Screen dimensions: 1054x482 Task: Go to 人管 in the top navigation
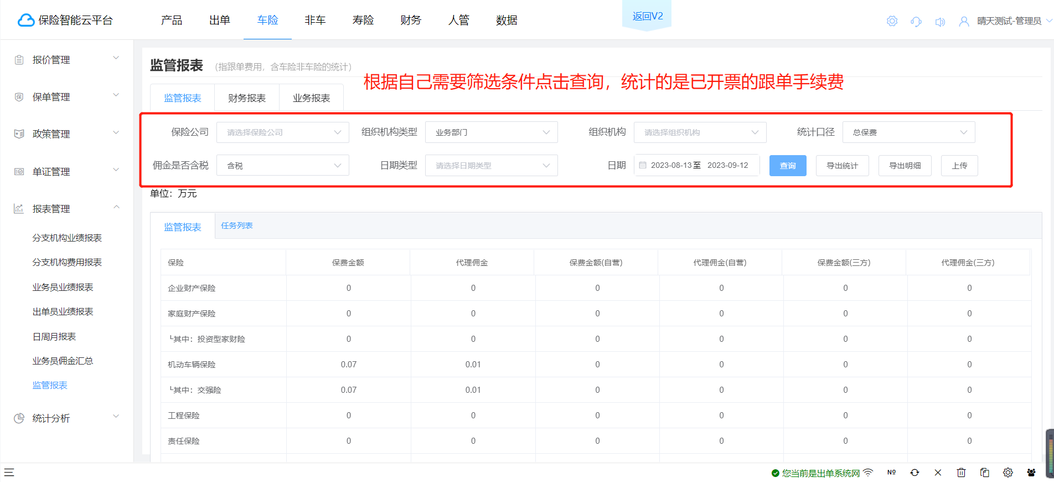[459, 20]
